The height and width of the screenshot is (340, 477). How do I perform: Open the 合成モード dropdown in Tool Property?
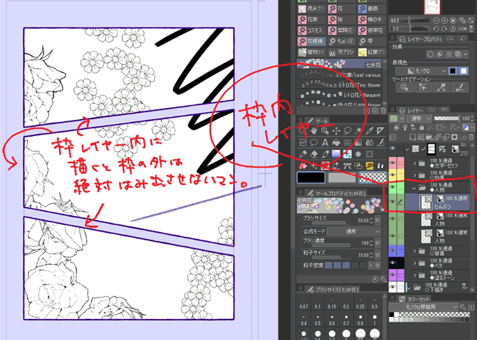[354, 231]
